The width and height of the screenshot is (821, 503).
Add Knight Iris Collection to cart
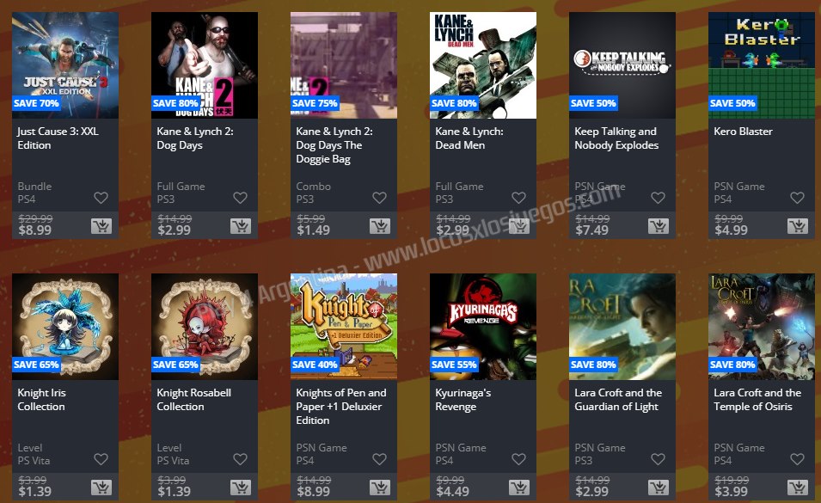point(101,488)
